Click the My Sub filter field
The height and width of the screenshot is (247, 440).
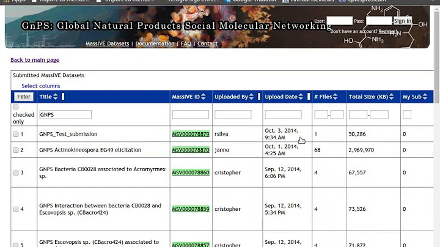(x=407, y=114)
